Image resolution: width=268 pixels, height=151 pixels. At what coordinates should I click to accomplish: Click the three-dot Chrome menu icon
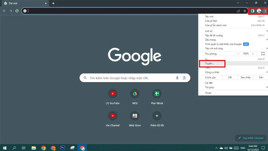click(x=265, y=11)
